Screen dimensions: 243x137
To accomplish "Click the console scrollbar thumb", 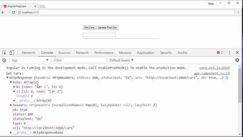I will 240,85.
